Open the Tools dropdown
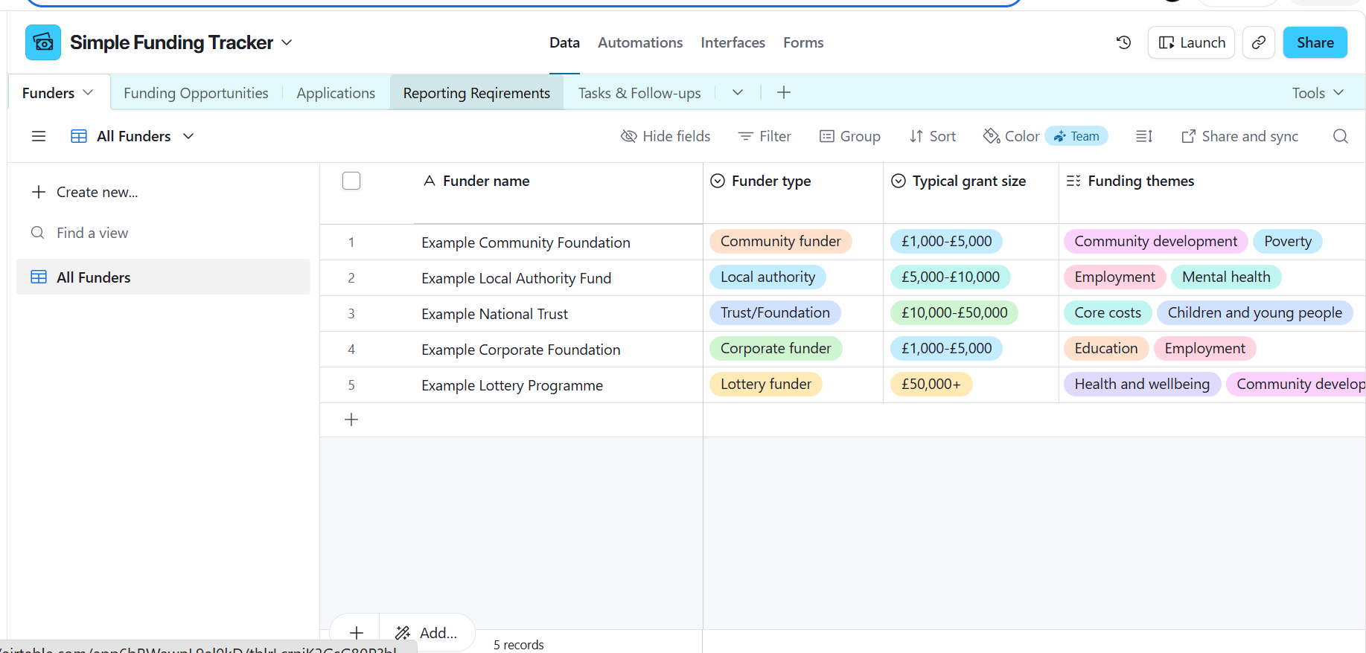Image resolution: width=1366 pixels, height=653 pixels. tap(1318, 92)
